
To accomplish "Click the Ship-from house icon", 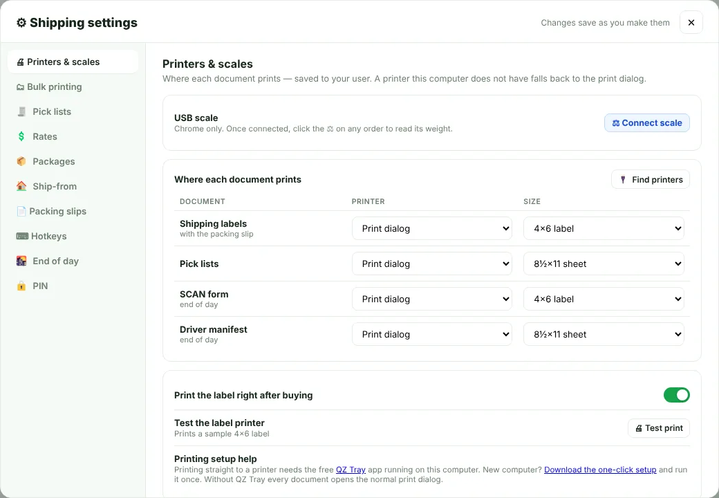I will (x=21, y=186).
